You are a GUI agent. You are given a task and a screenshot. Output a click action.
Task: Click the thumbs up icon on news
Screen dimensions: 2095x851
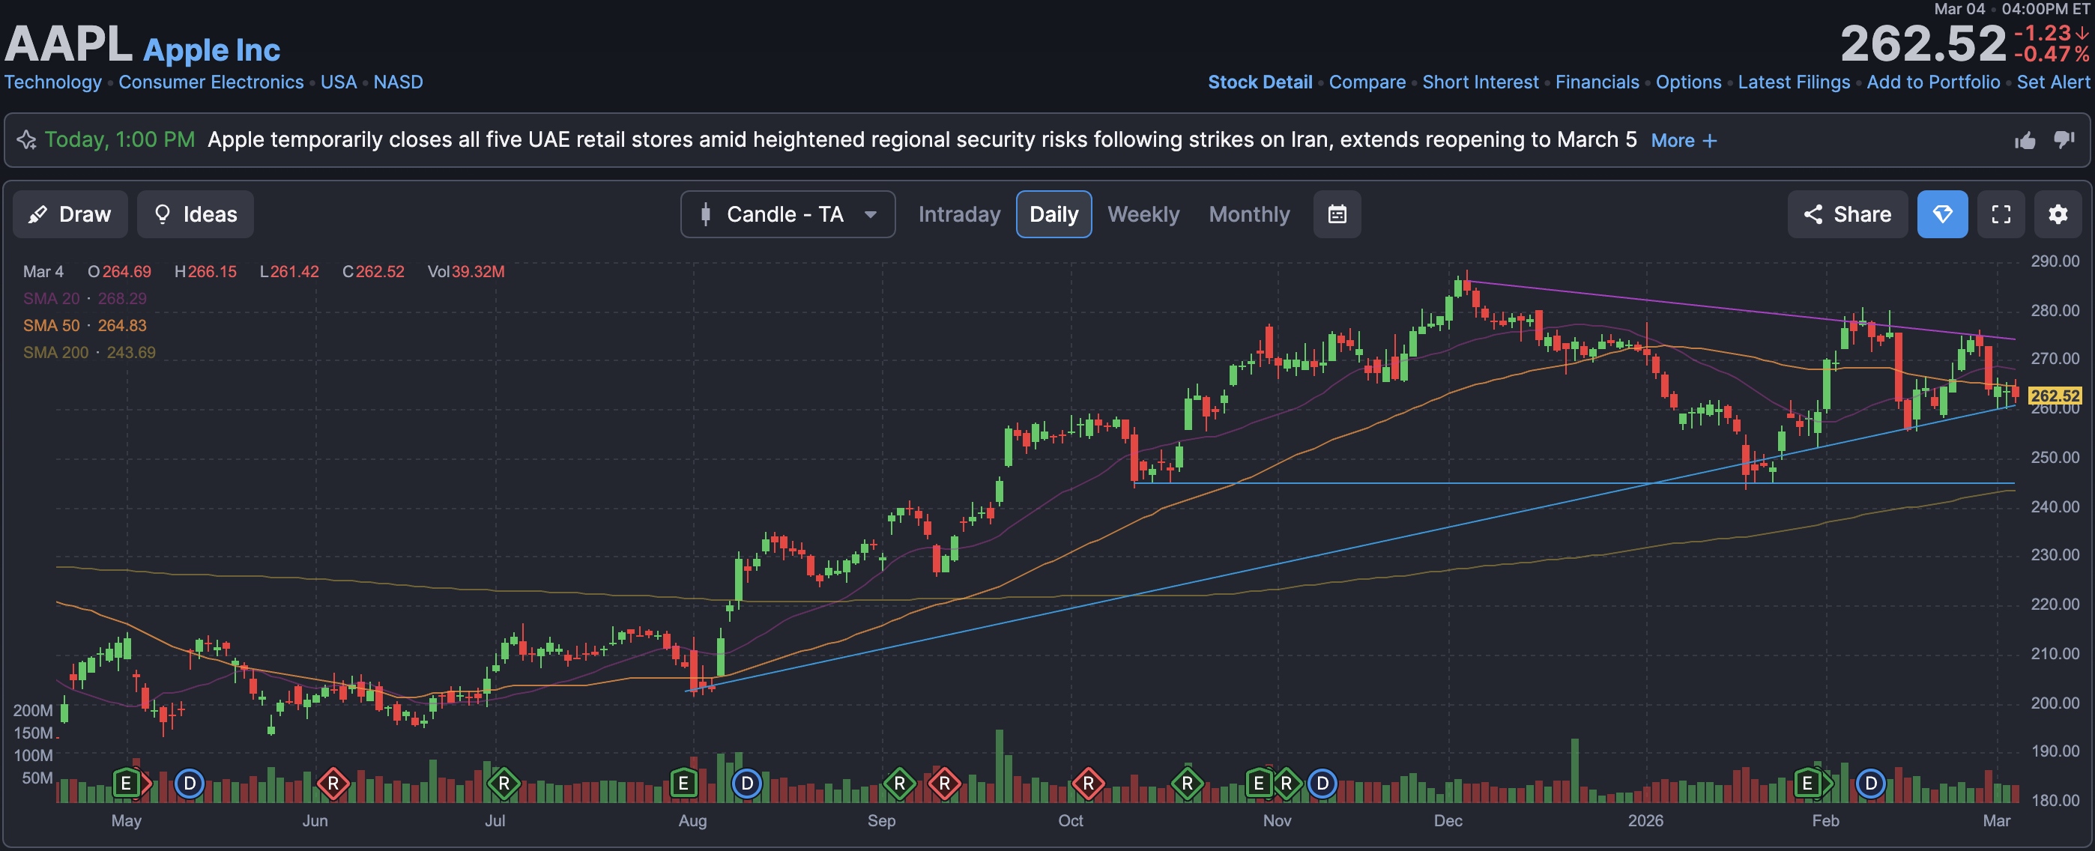tap(2025, 141)
